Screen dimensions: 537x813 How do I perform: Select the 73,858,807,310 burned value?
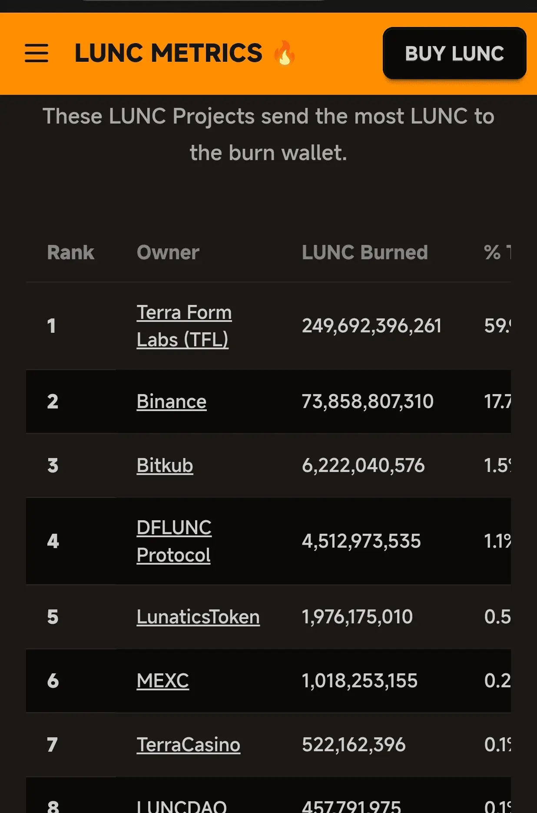click(368, 401)
